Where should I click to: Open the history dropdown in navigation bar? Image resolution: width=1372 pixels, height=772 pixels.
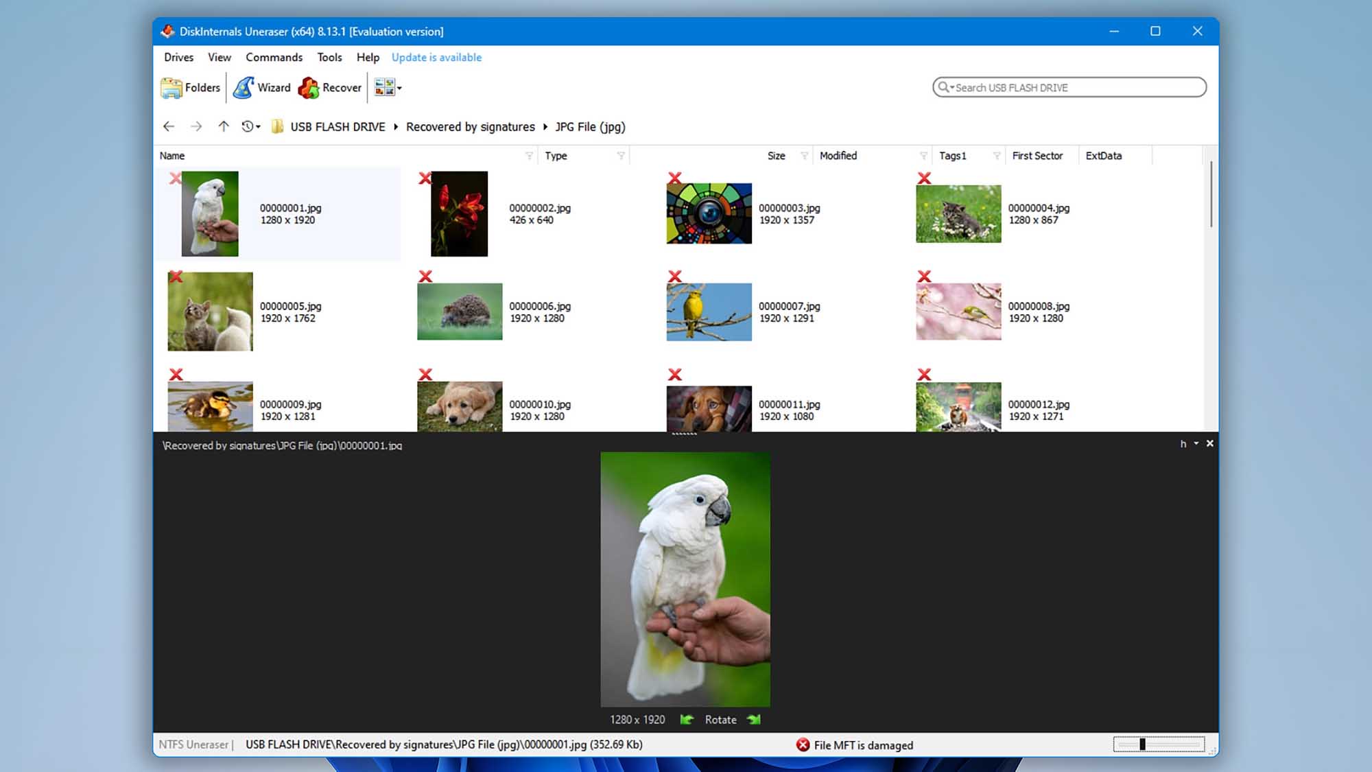click(x=251, y=127)
